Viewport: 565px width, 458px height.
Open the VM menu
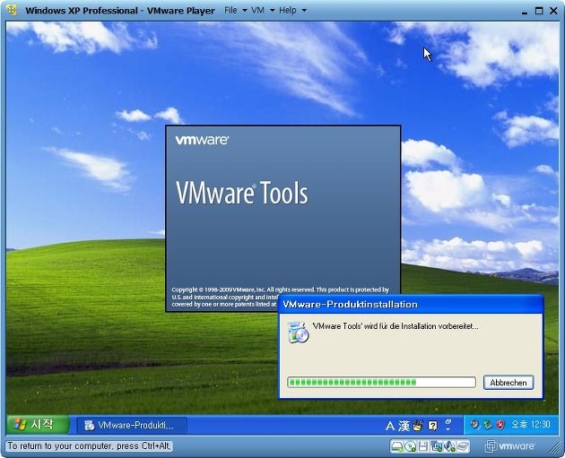[257, 11]
